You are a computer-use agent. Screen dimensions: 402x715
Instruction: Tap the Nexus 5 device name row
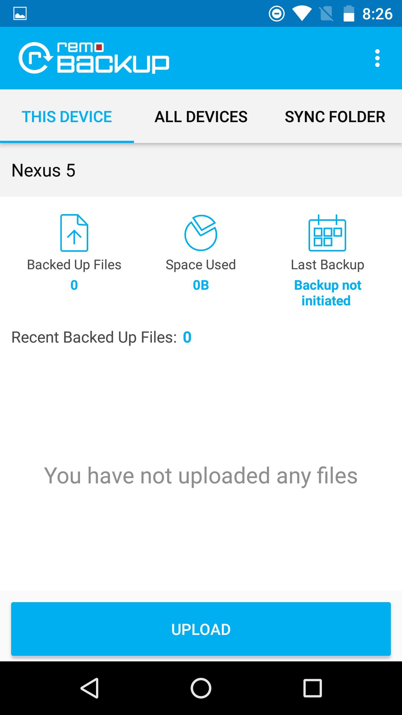point(201,170)
